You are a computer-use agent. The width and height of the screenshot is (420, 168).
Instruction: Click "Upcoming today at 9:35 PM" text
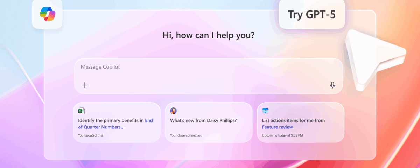(282, 135)
